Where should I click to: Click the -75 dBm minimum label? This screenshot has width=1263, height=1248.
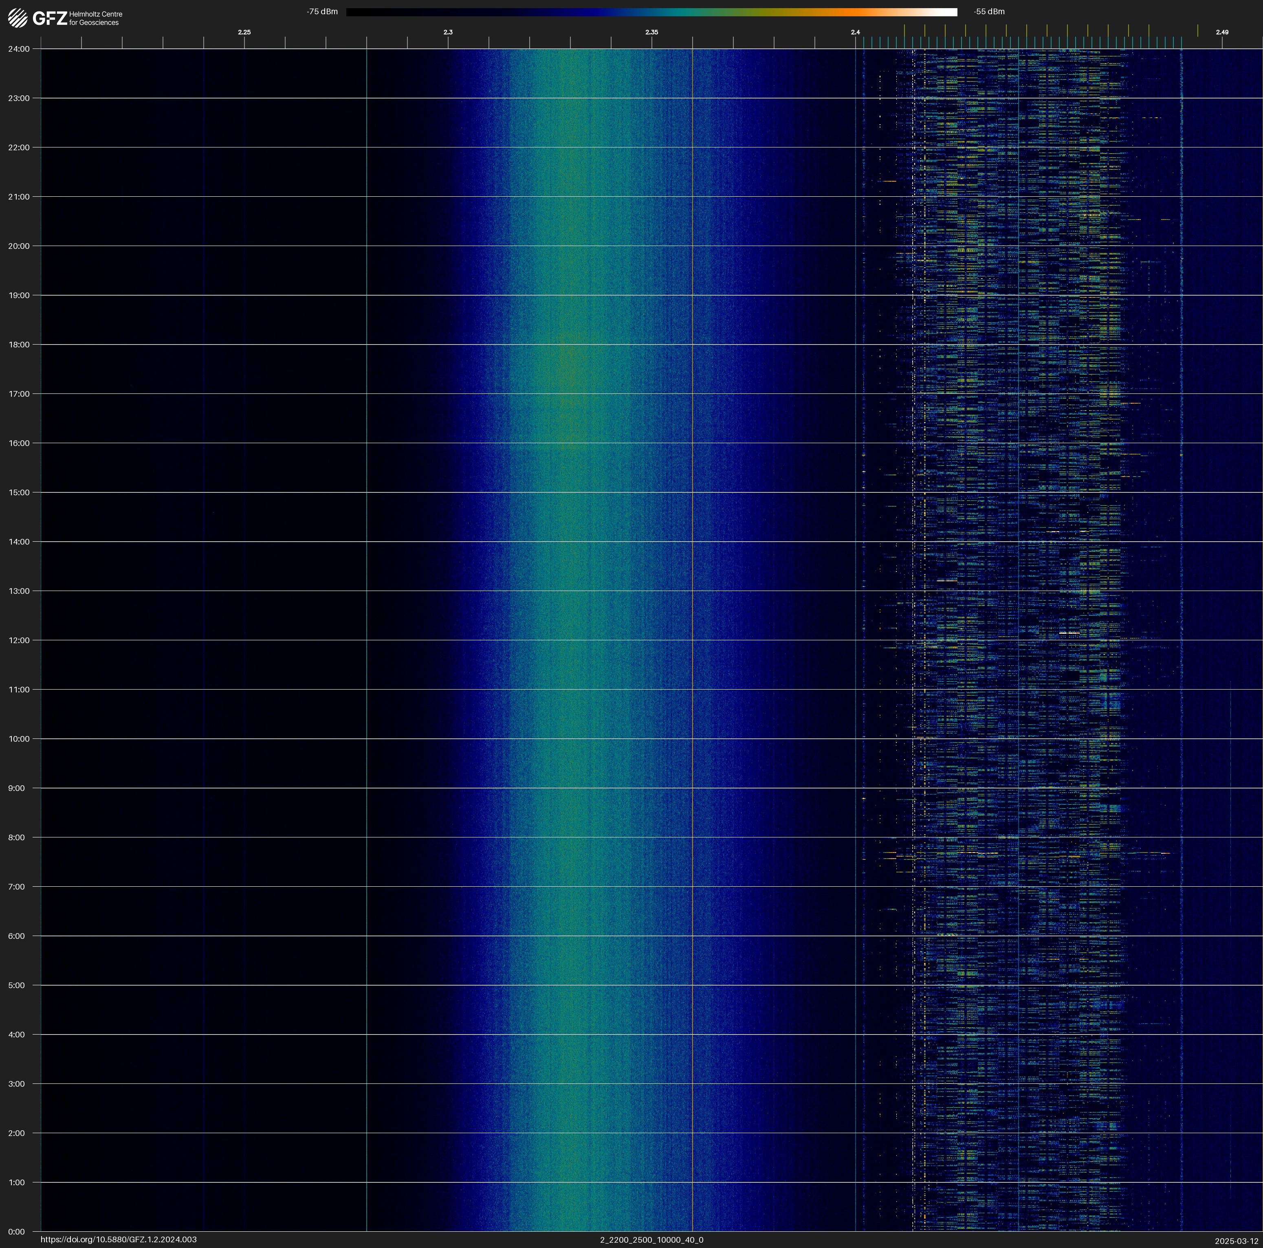(x=322, y=12)
